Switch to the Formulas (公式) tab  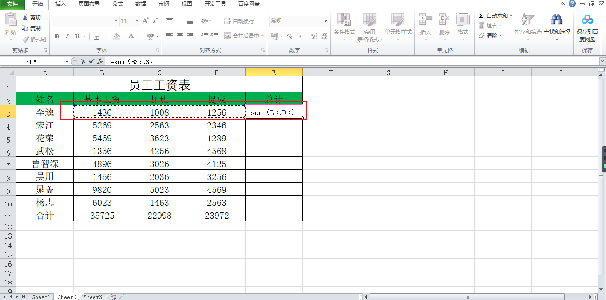(x=117, y=4)
